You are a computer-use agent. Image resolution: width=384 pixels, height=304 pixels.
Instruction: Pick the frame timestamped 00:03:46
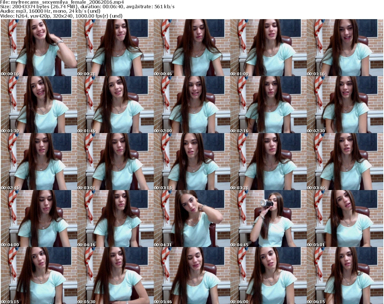(345, 162)
